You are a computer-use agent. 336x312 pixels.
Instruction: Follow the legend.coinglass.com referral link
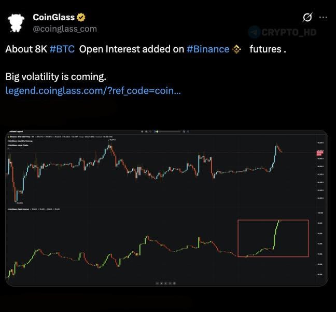tap(93, 90)
